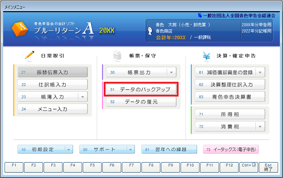The height and width of the screenshot is (178, 283).
Task: Click the Ctrl+Enter key button
Action: tap(249, 168)
